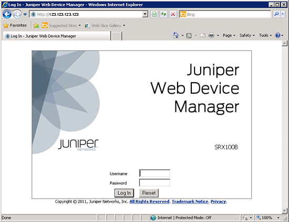Expand the address bar dropdown arrow

[145, 14]
